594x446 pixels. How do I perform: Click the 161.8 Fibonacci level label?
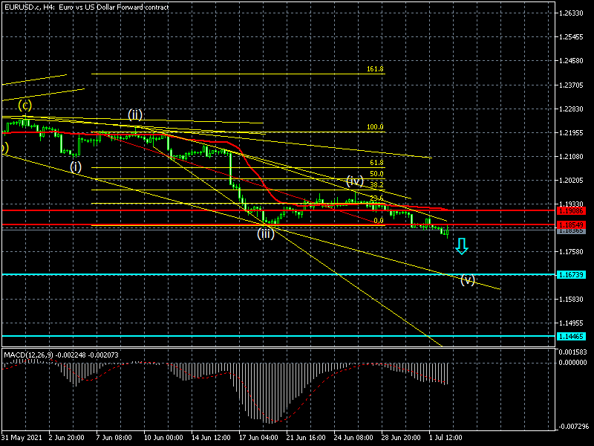click(375, 69)
